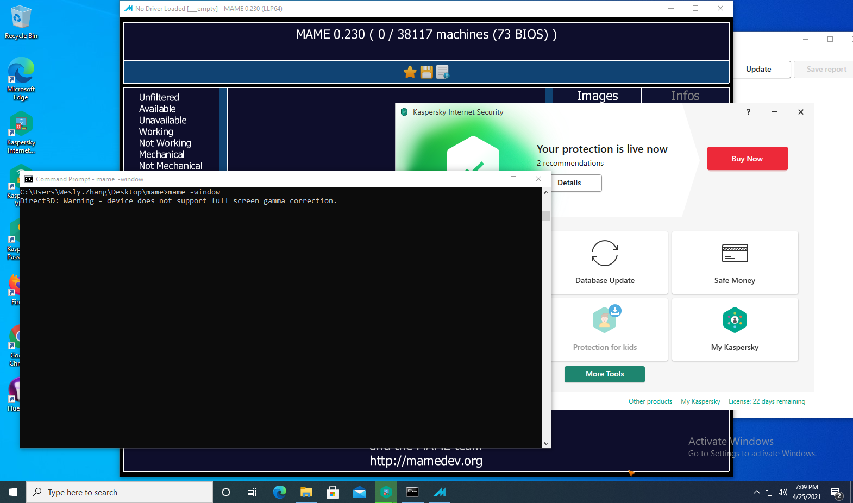Click the volume icon in system tray
The width and height of the screenshot is (853, 503).
click(x=783, y=492)
